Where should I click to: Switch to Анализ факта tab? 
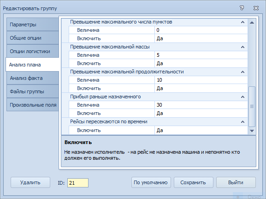(33, 78)
